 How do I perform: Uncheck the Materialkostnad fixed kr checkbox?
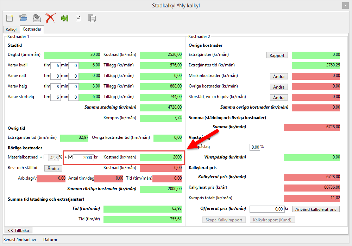click(x=70, y=157)
